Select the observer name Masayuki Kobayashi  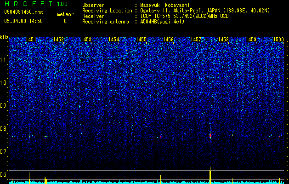pos(165,5)
